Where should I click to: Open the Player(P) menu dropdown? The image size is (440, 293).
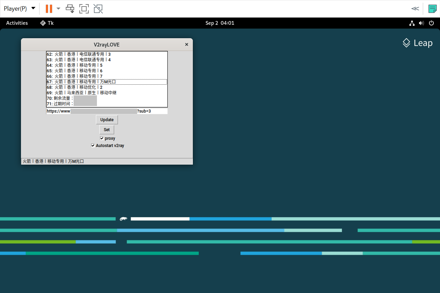pyautogui.click(x=19, y=9)
